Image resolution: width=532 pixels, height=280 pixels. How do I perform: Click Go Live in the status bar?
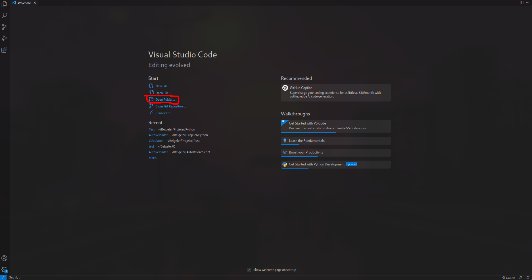(x=509, y=278)
